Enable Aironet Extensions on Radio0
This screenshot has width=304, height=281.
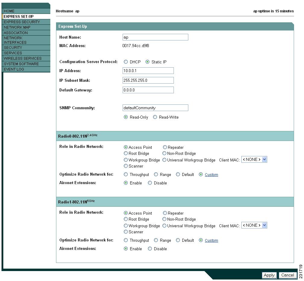point(126,183)
